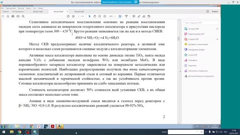Click the page number field in the toolbar
This screenshot has width=240, height=135.
click(x=79, y=16)
